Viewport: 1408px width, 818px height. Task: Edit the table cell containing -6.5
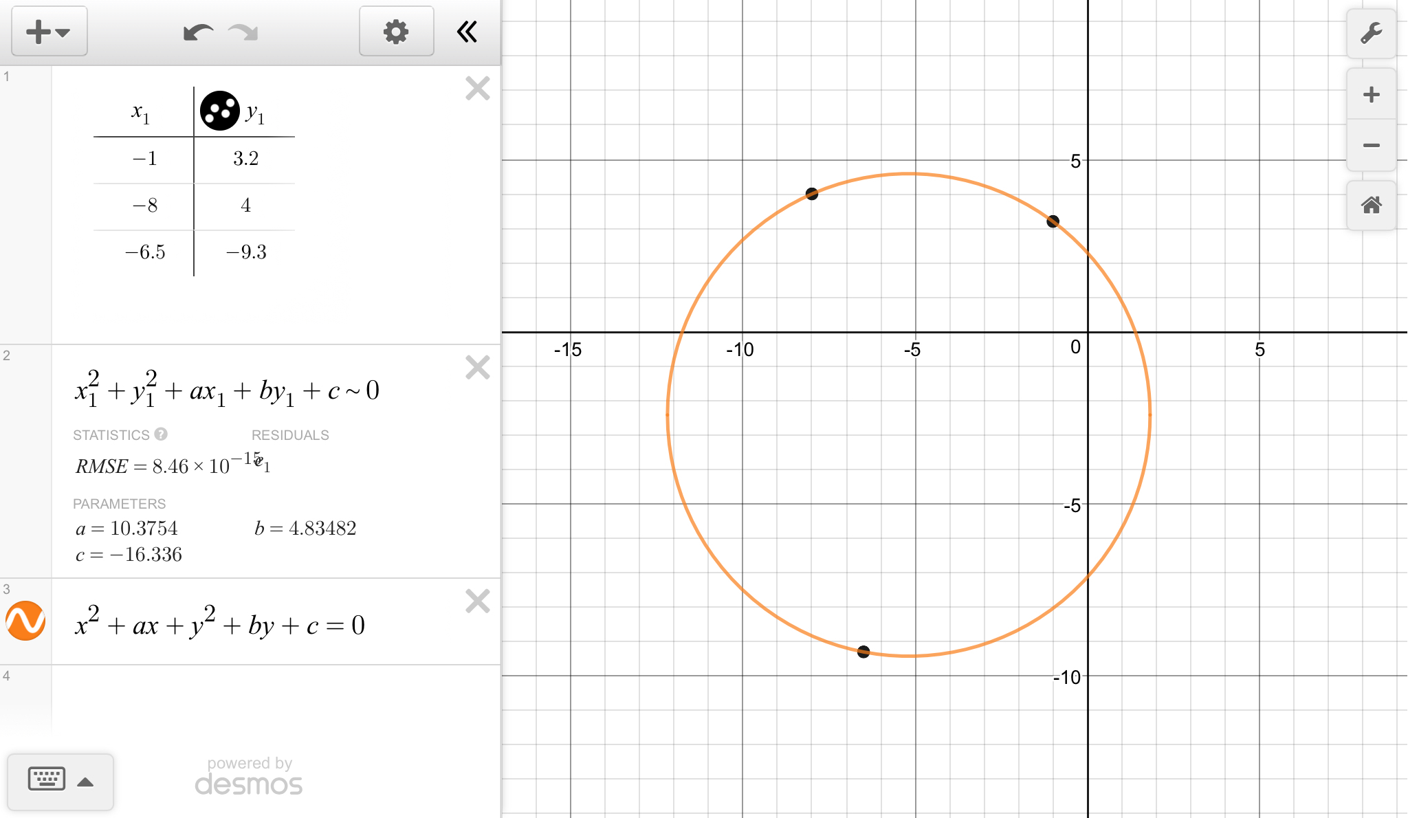144,252
